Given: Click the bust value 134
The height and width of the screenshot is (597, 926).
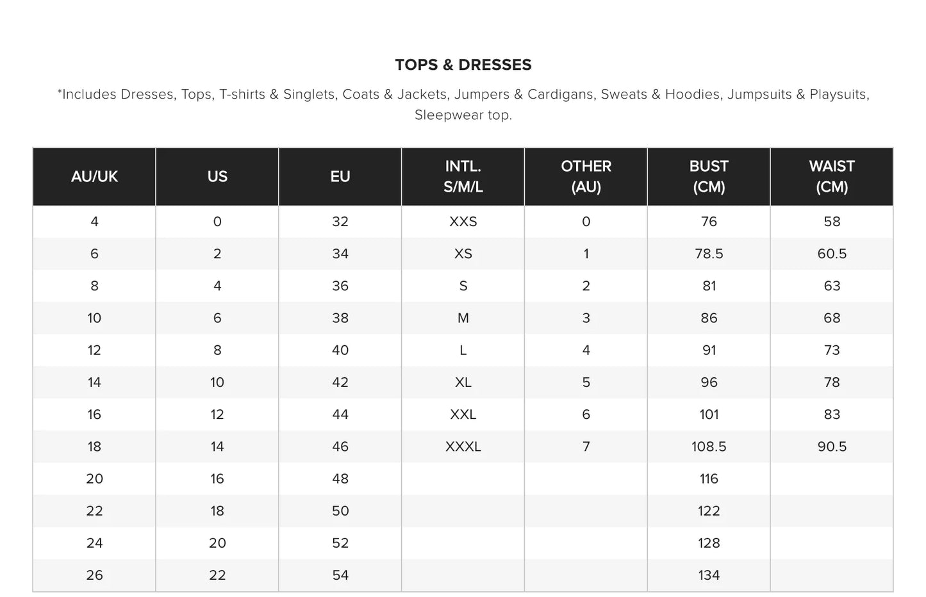Looking at the screenshot, I should pyautogui.click(x=709, y=575).
